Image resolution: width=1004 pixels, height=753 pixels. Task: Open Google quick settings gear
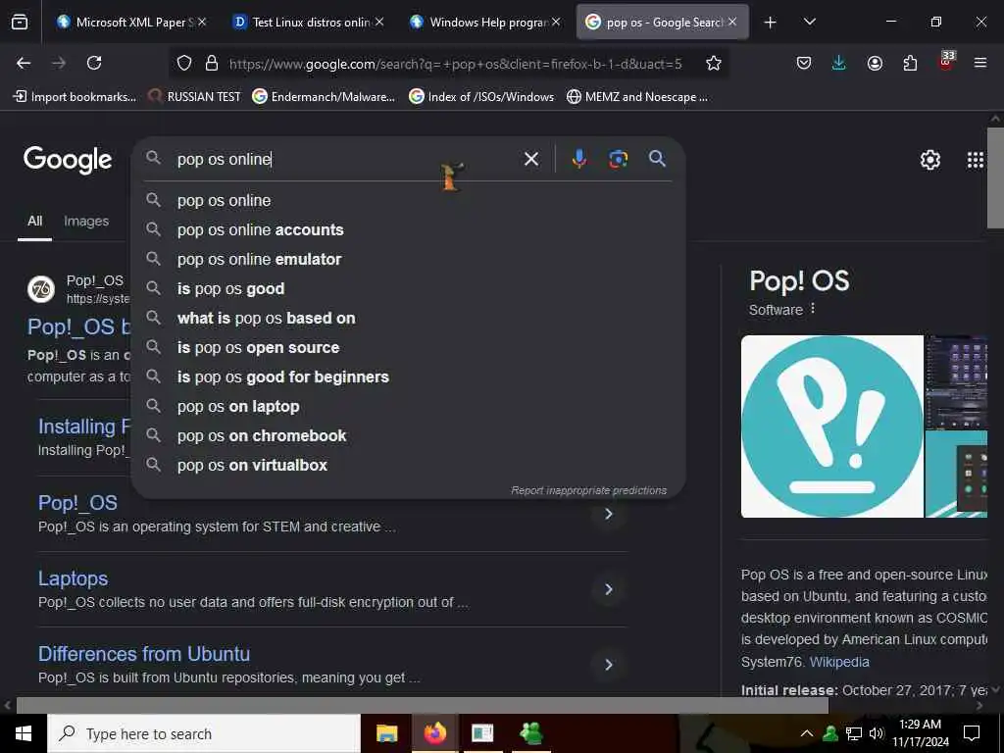(929, 160)
